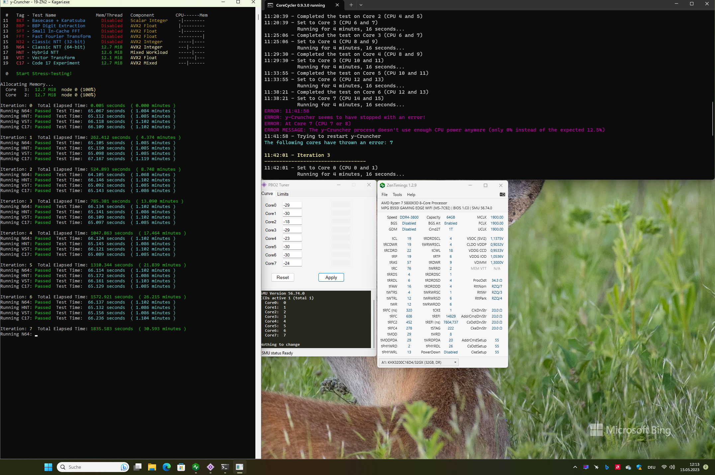The width and height of the screenshot is (715, 475).
Task: Open Microsoft Edge from the taskbar
Action: tap(166, 467)
